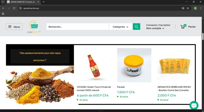Screen dimensions: 204x112
Task: Click the tracking protection eye icon
Action: coord(183,8)
